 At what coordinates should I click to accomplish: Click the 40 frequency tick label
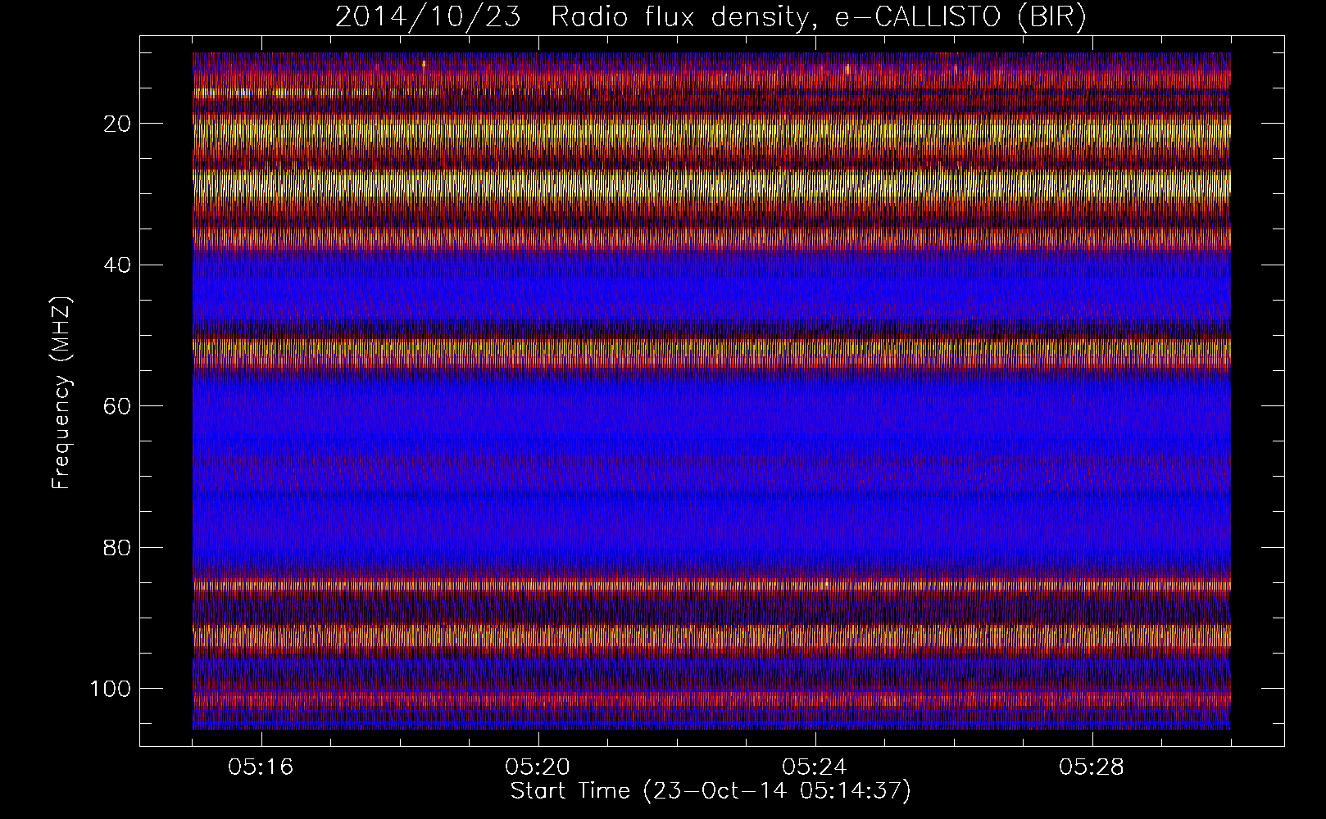pyautogui.click(x=117, y=265)
